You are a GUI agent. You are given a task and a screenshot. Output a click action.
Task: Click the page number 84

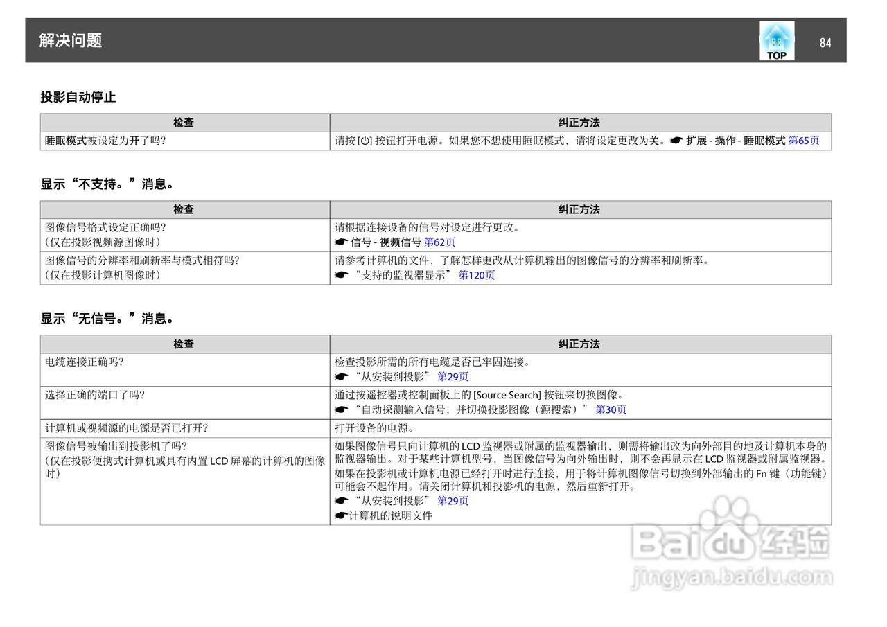tap(825, 42)
